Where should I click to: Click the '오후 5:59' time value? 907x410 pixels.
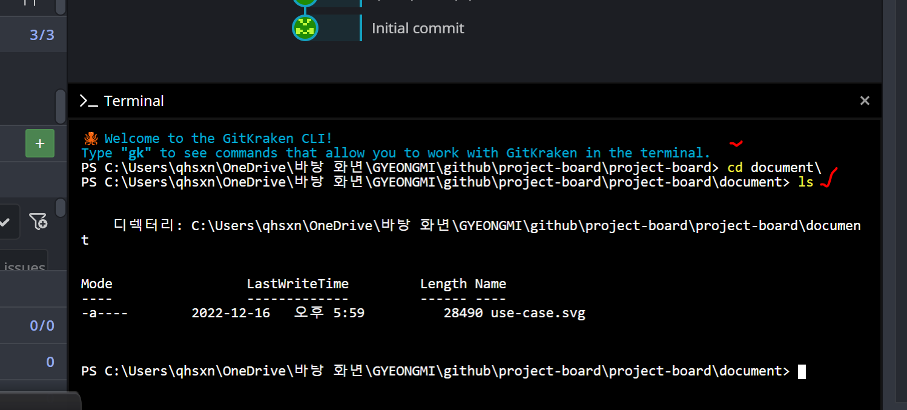tap(329, 313)
